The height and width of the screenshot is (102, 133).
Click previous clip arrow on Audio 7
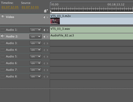point(44,70)
